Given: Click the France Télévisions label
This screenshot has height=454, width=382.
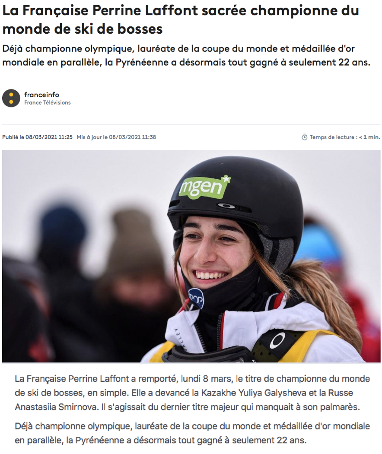Looking at the screenshot, I should [x=48, y=102].
